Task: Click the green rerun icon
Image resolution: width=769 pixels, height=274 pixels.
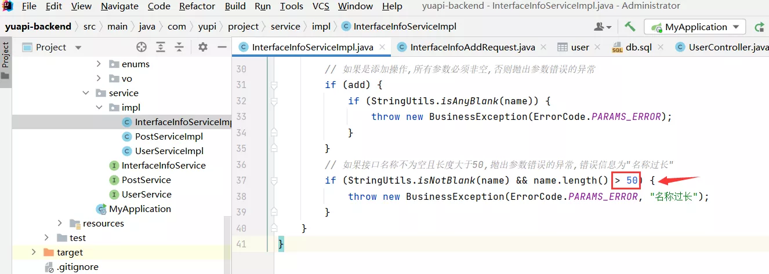Action: [759, 27]
